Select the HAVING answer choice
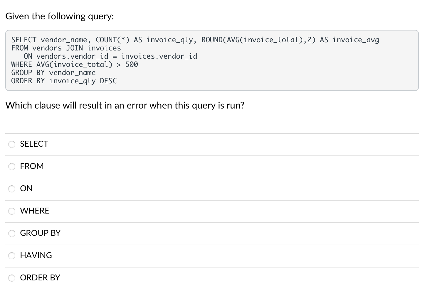This screenshot has width=430, height=298. (11, 256)
